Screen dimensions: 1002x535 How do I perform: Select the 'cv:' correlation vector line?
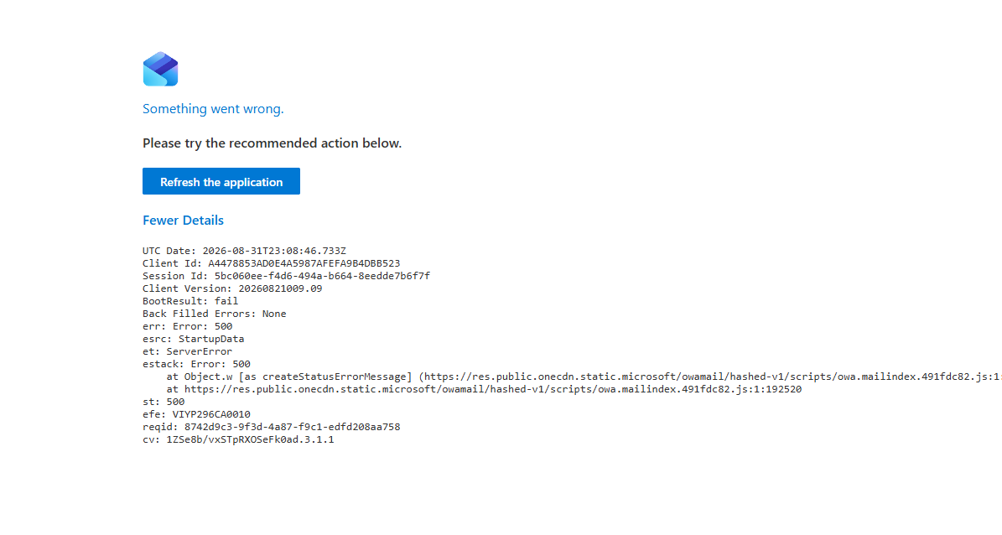(238, 439)
